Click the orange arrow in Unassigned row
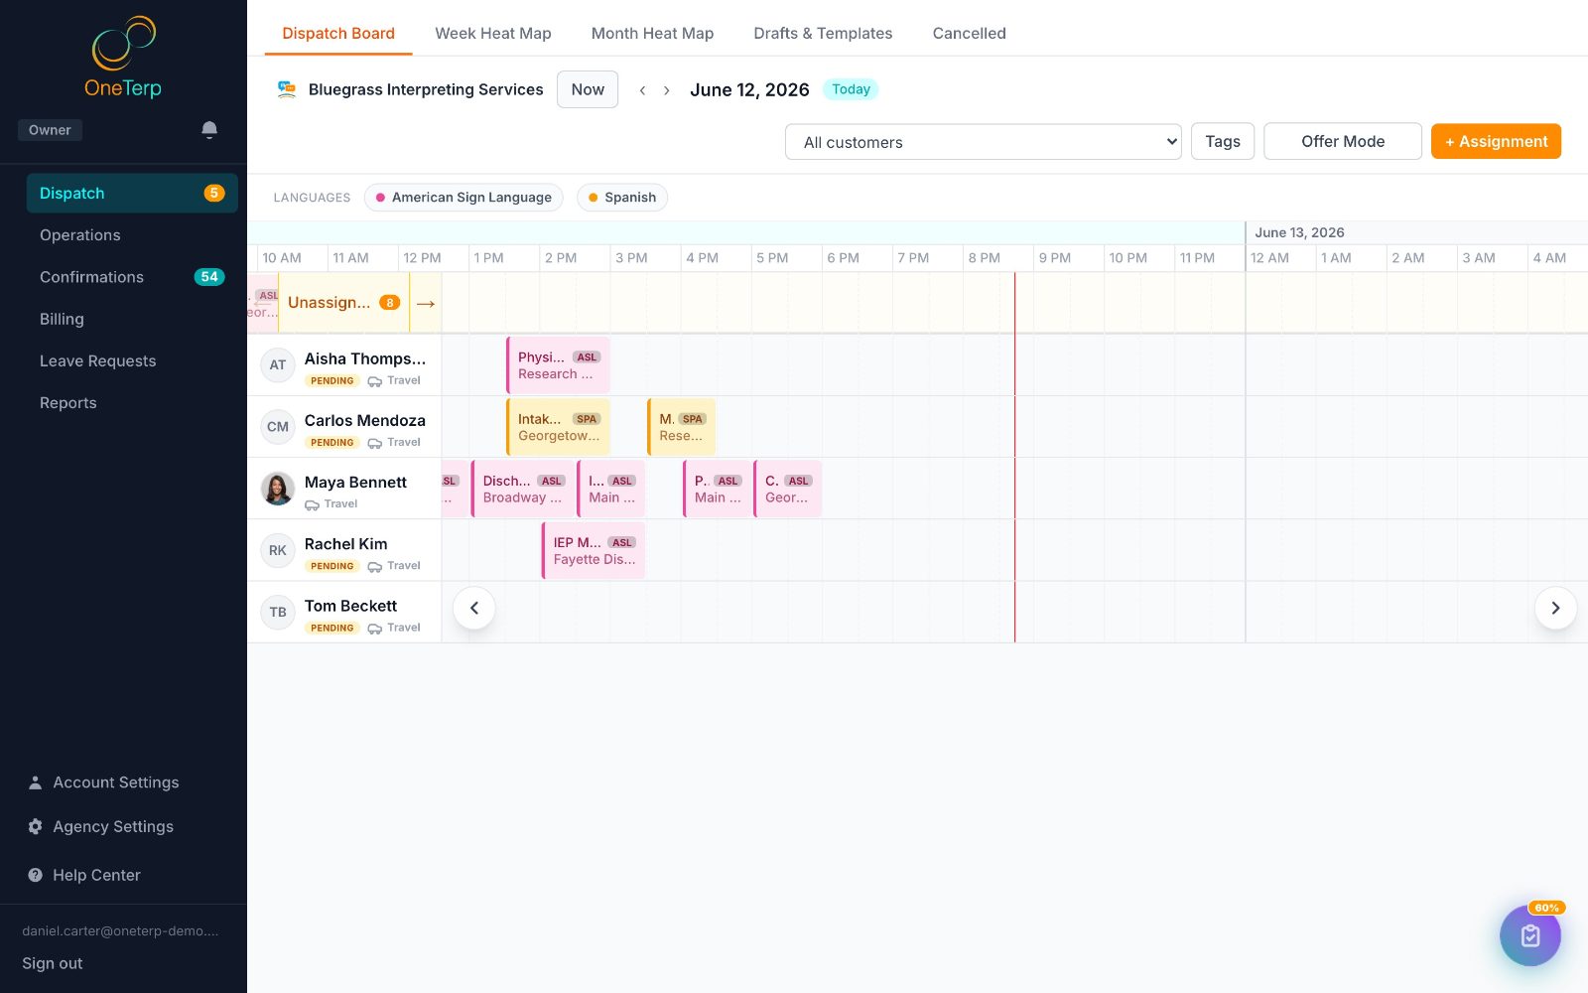1588x993 pixels. tap(426, 303)
